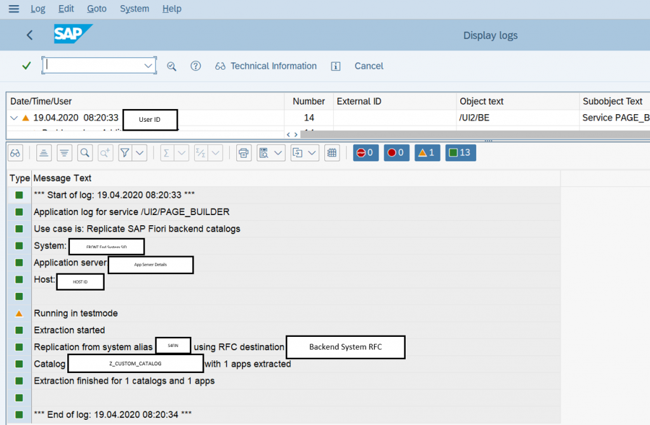Select the 'End of log' message row

[x=284, y=415]
